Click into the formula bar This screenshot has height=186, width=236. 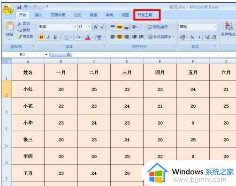(154, 54)
